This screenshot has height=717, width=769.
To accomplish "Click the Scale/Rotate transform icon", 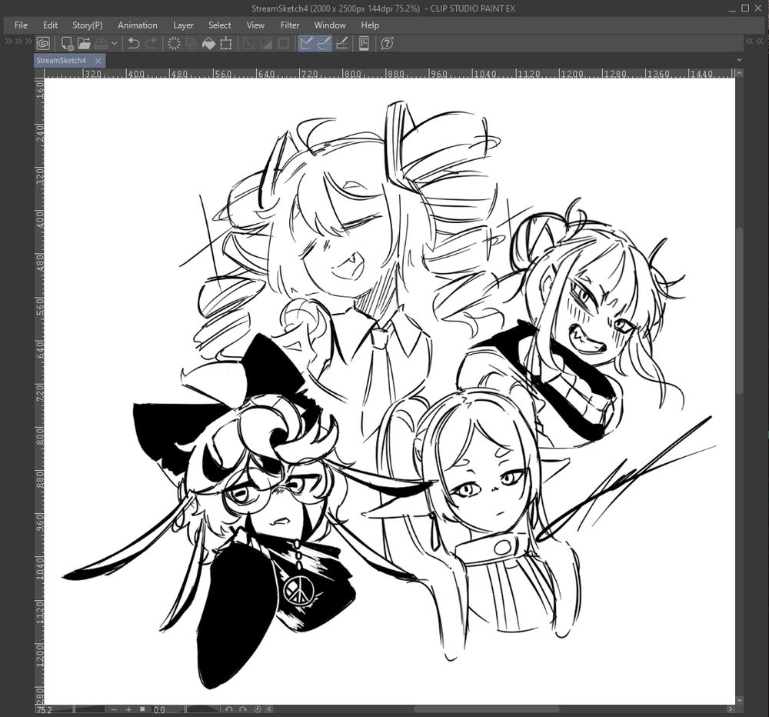I will 225,44.
